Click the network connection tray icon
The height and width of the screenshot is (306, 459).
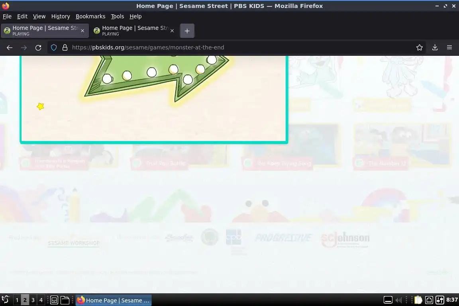pyautogui.click(x=429, y=300)
